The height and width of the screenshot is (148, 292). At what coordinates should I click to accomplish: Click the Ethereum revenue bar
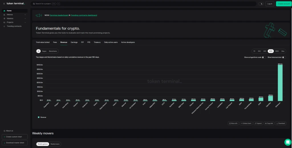tap(280, 83)
